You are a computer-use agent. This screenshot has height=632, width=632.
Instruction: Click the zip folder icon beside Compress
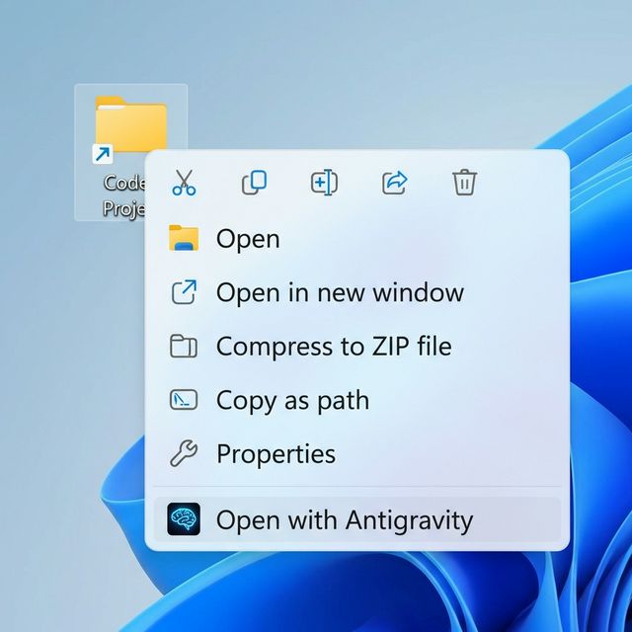point(185,347)
